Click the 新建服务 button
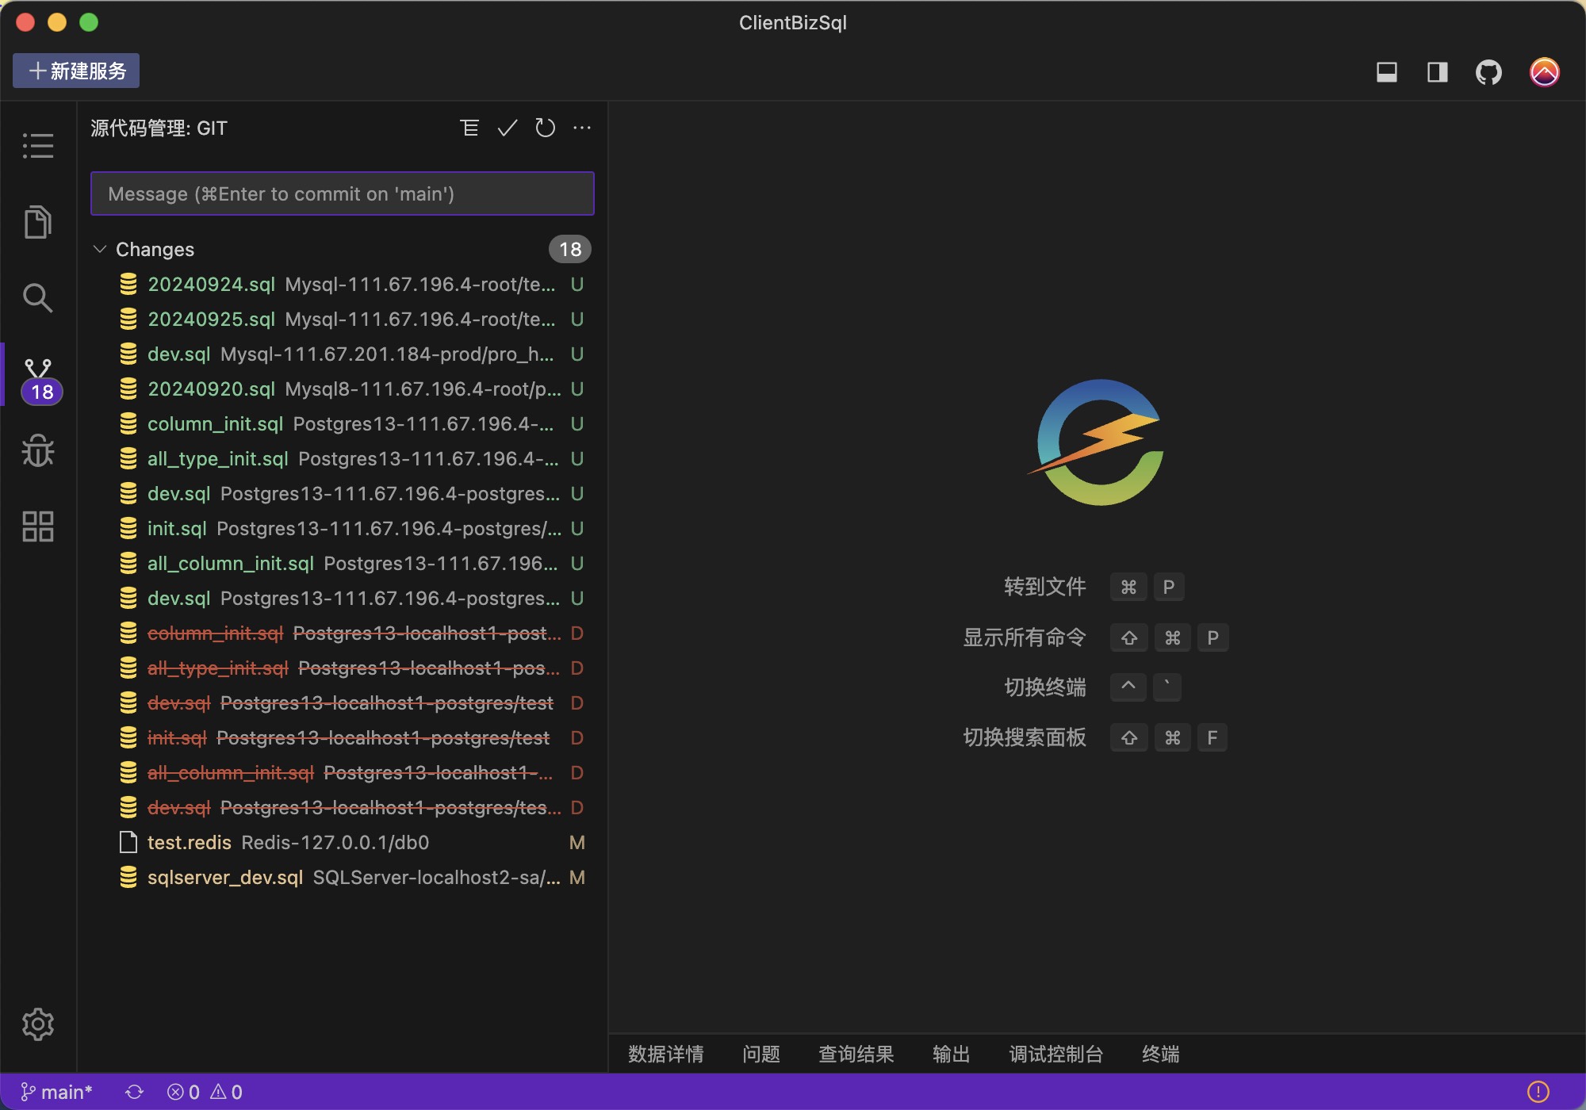The image size is (1586, 1110). tap(76, 71)
